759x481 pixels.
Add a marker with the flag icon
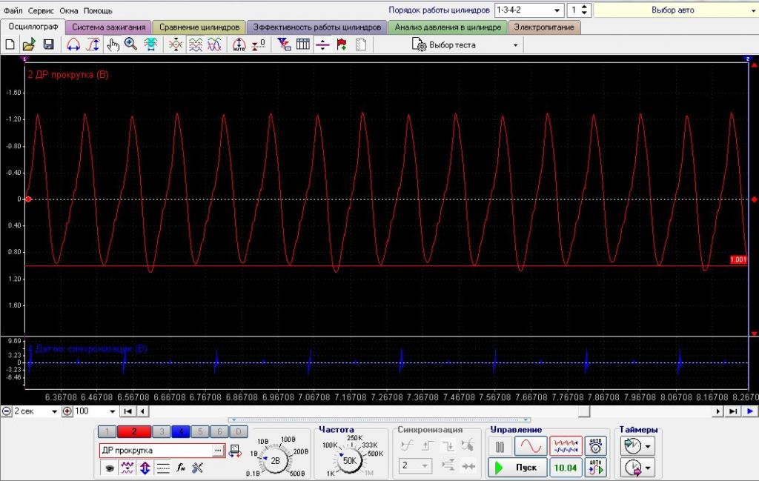342,45
